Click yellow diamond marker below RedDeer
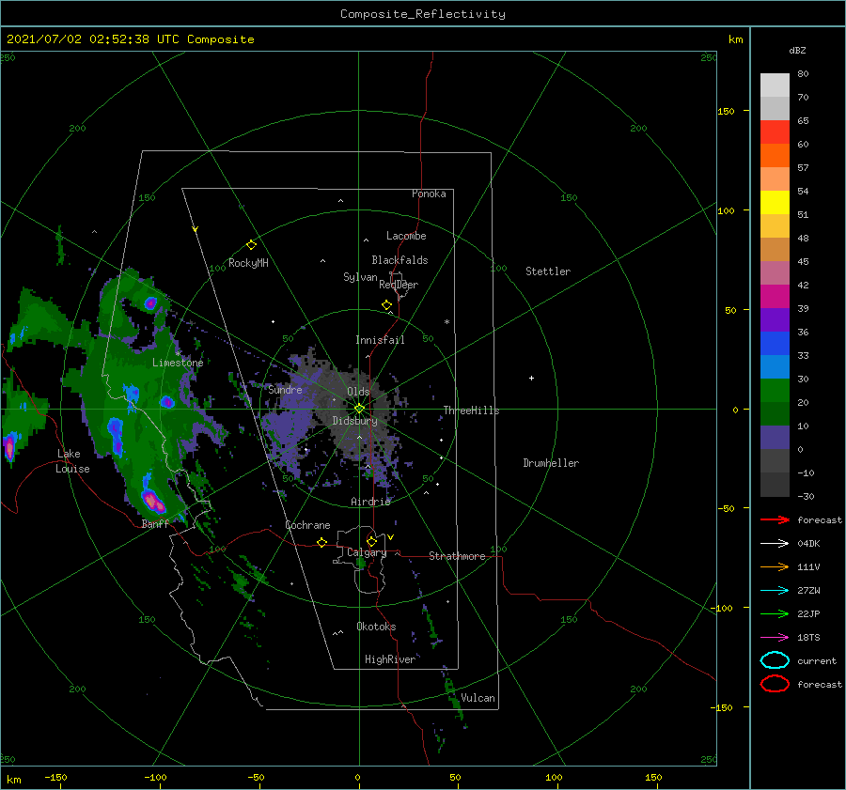The width and height of the screenshot is (846, 790). (386, 305)
